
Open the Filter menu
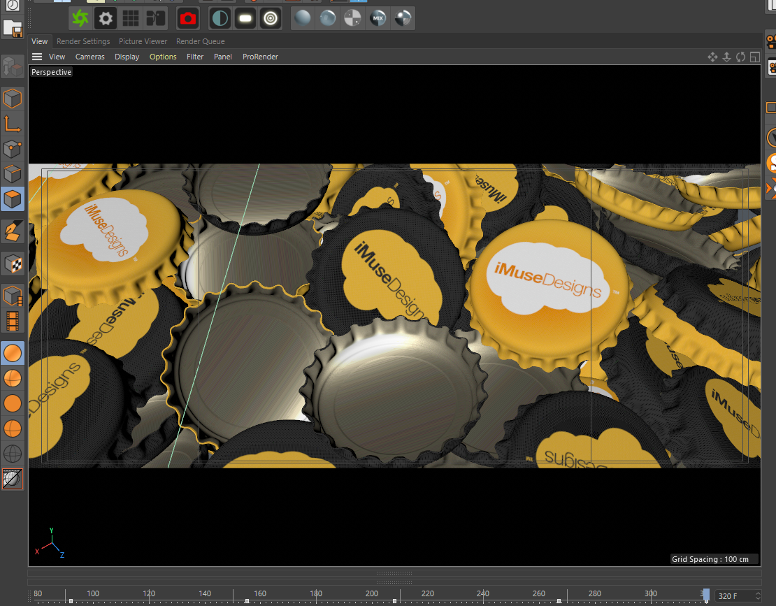[195, 57]
